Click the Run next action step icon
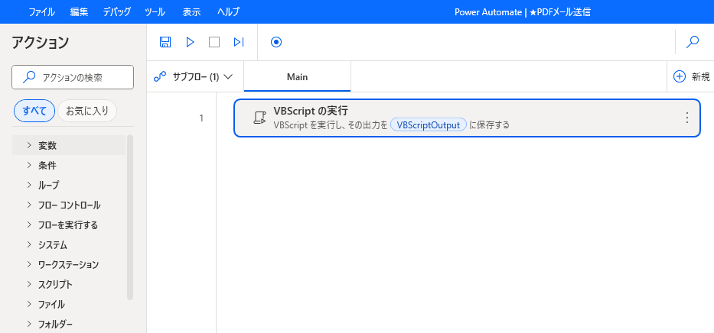The width and height of the screenshot is (714, 333). pyautogui.click(x=239, y=42)
